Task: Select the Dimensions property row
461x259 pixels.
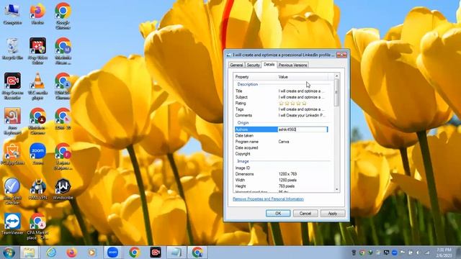Action: [282, 174]
